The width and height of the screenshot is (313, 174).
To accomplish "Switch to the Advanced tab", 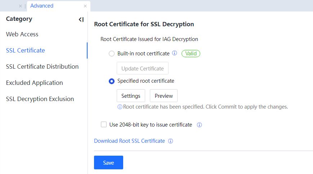I will (x=42, y=6).
